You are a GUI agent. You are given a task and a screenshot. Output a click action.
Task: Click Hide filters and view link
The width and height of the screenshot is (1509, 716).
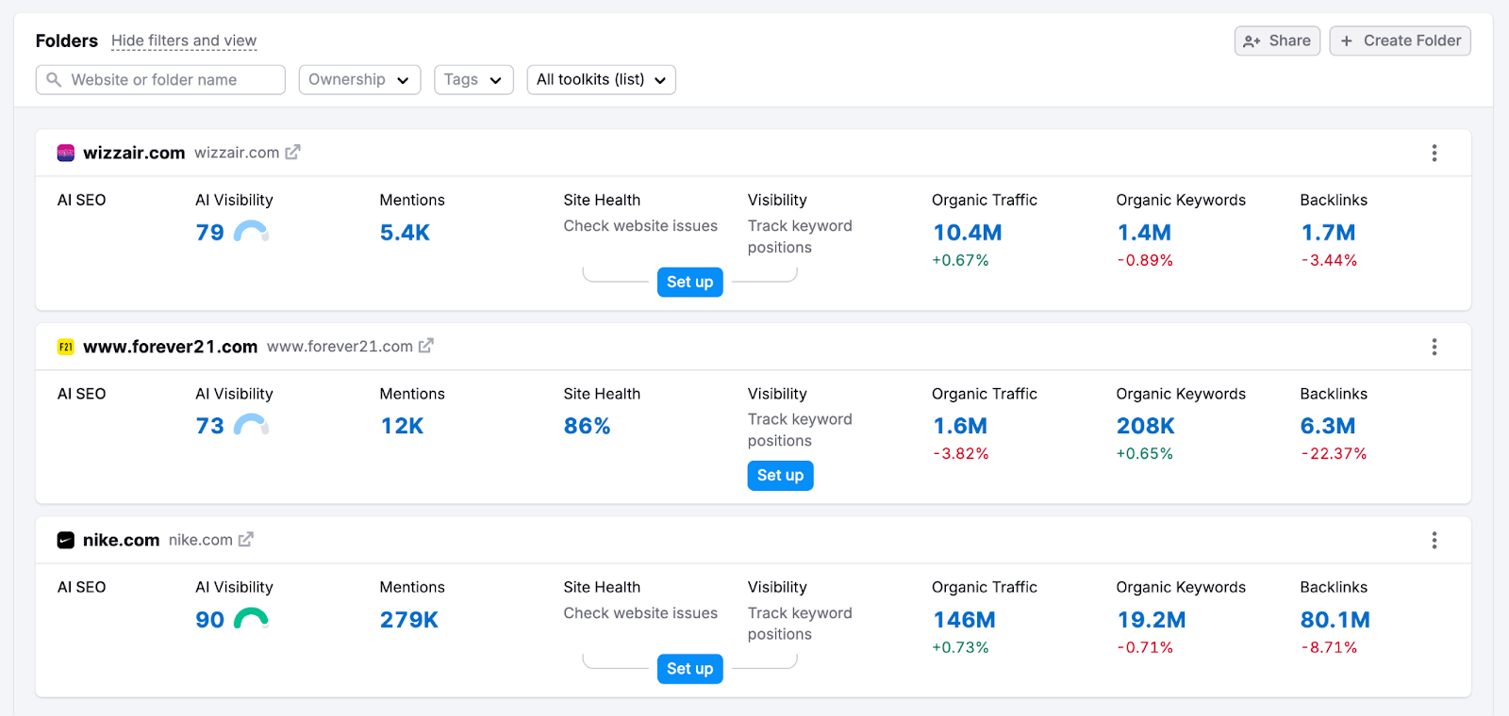point(184,41)
